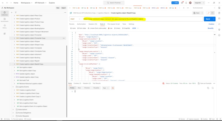Click the user avatar icon in header
Image resolution: width=222 pixels, height=121 pixels.
[x=190, y=3]
